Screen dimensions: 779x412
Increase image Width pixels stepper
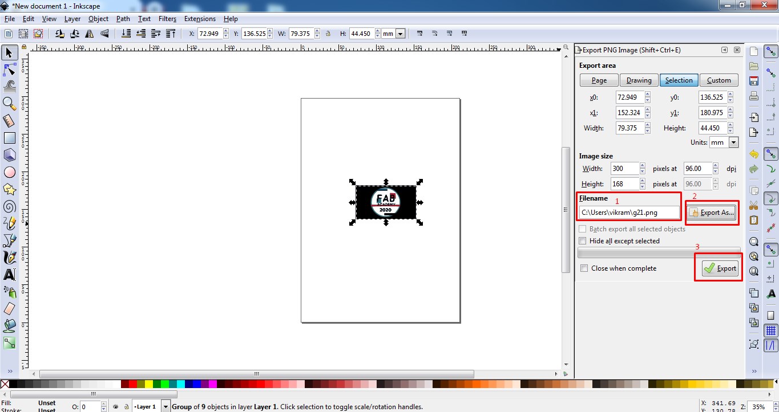pos(642,166)
